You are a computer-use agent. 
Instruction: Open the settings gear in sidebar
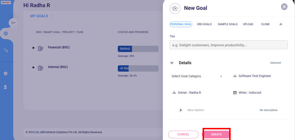[5, 73]
